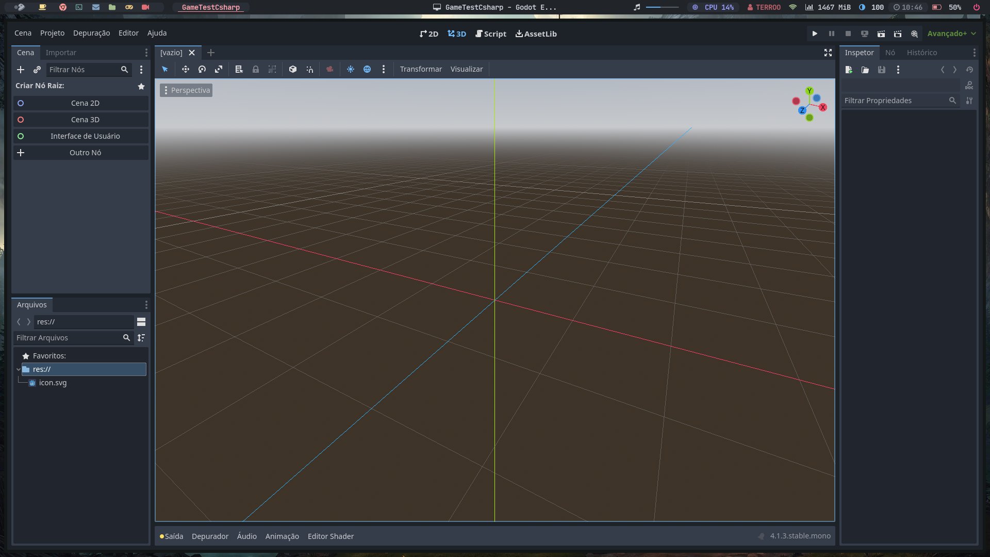Focus the Filtrar Nós search field
The height and width of the screenshot is (557, 990).
click(x=89, y=70)
